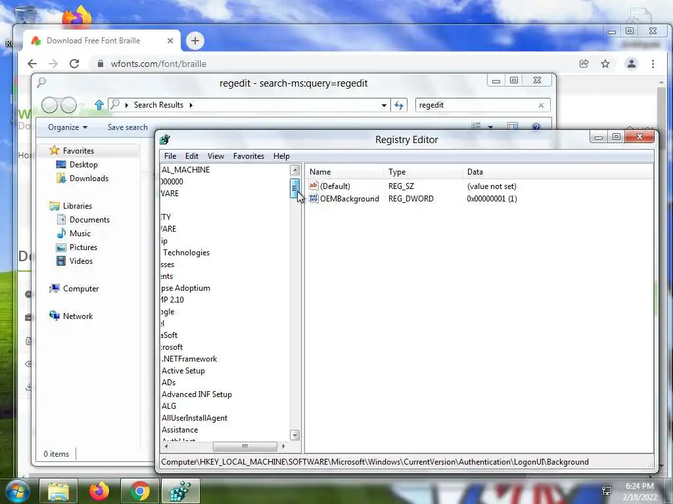Click the tree pane horizontal scrollbar thumb
The height and width of the screenshot is (504, 673).
245,446
